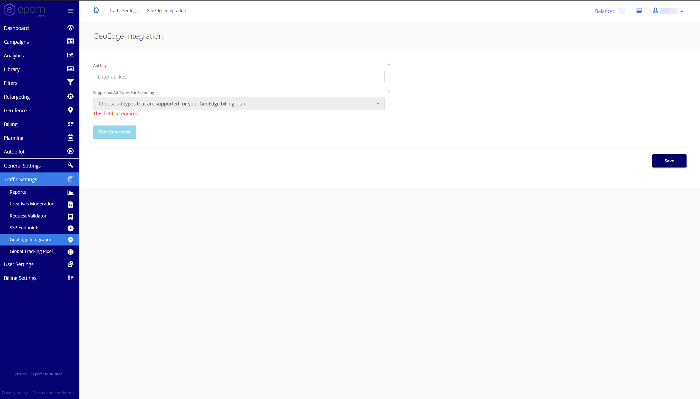The width and height of the screenshot is (700, 399).
Task: Expand the user account dropdown arrow
Action: (682, 12)
